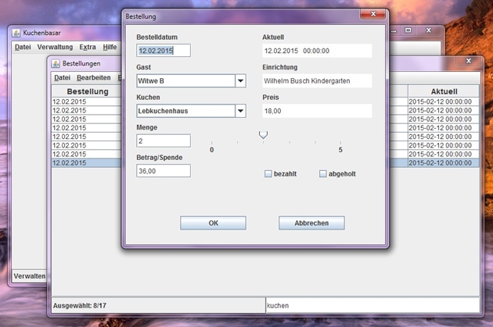
Task: Open the Hilfe menu
Action: click(110, 48)
